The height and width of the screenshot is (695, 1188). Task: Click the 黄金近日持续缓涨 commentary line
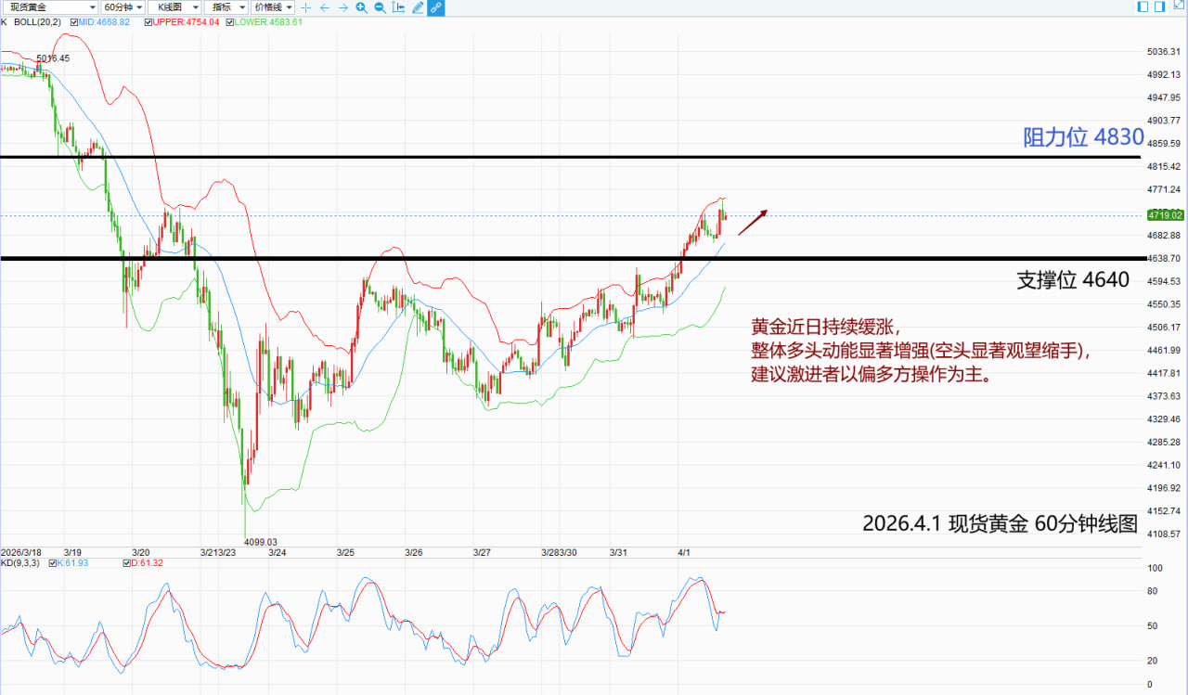825,328
